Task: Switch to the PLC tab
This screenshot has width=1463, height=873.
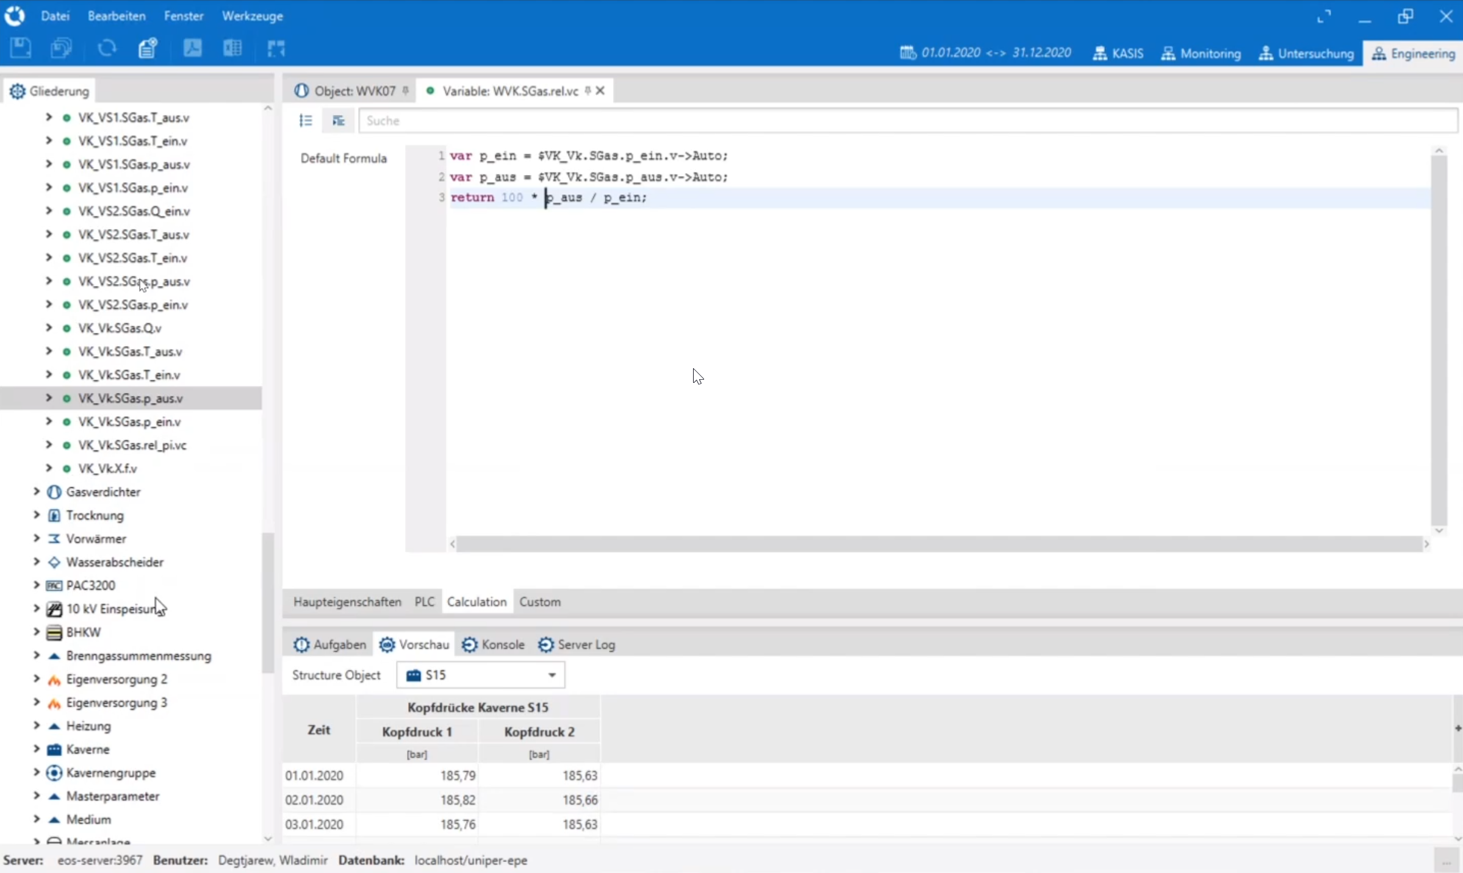Action: pos(425,602)
